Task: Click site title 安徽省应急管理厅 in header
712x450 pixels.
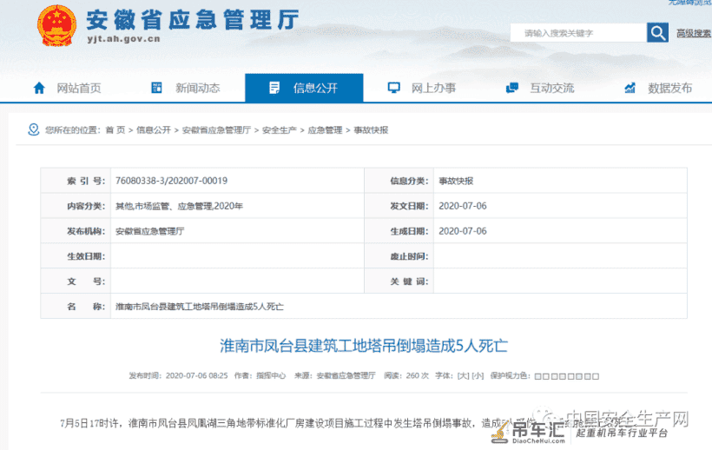Action: click(193, 19)
